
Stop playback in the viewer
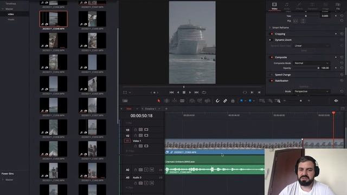(x=184, y=93)
